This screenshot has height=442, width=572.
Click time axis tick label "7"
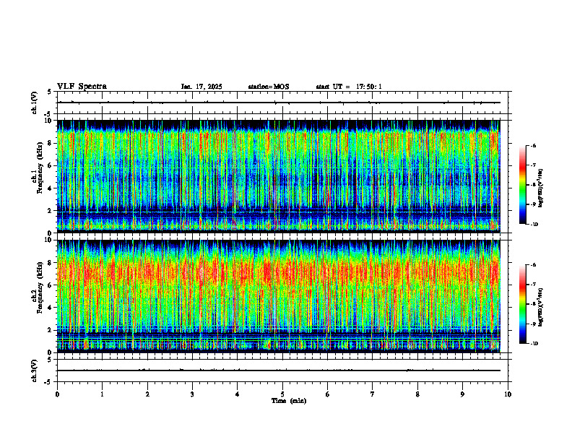pyautogui.click(x=373, y=394)
